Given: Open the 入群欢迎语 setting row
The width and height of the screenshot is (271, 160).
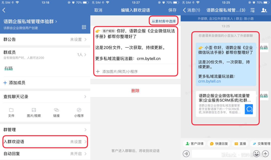Looking at the screenshot, I should tap(45, 142).
